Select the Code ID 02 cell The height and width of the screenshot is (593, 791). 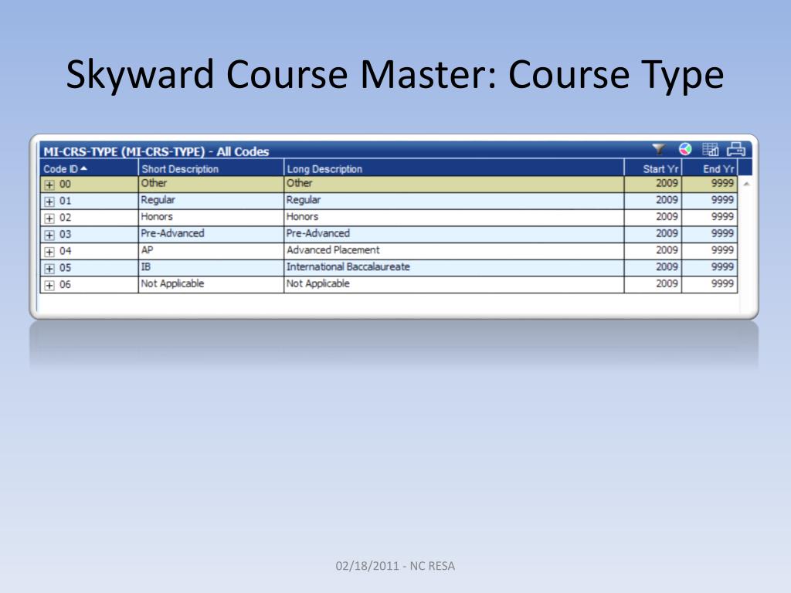pyautogui.click(x=89, y=217)
